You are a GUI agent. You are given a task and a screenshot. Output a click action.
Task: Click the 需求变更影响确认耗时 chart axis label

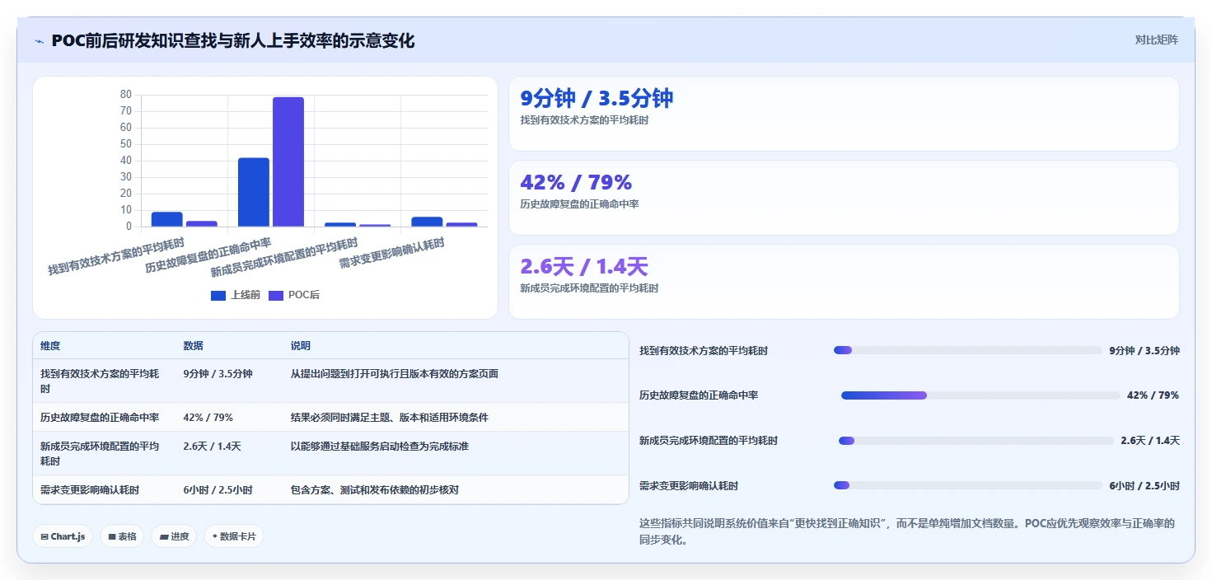pyautogui.click(x=391, y=254)
